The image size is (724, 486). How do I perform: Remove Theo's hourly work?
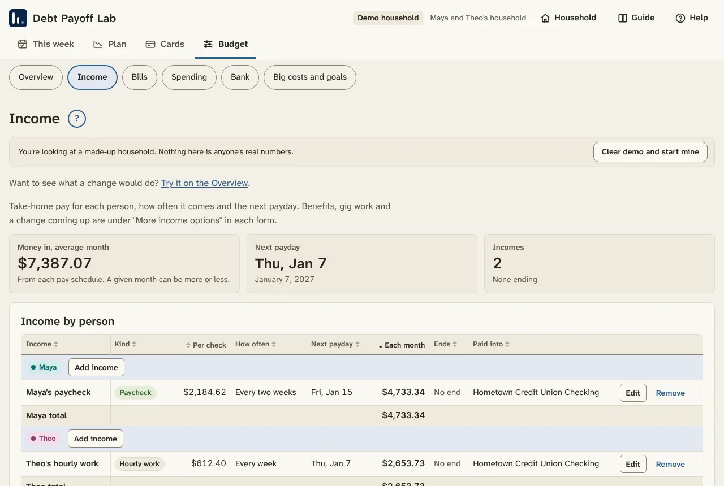click(670, 464)
